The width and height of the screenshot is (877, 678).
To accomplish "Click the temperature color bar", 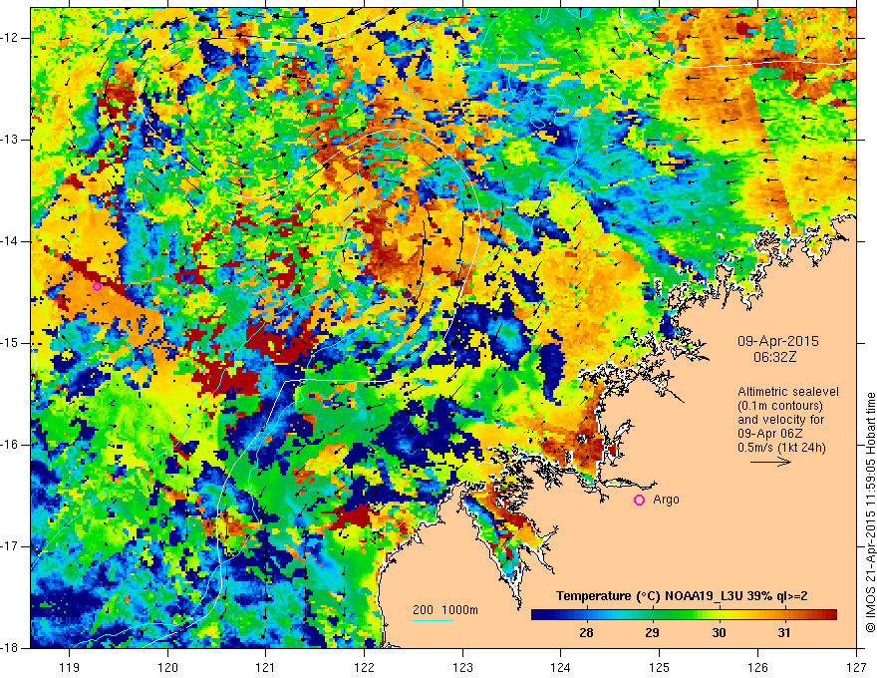I will click(x=684, y=615).
